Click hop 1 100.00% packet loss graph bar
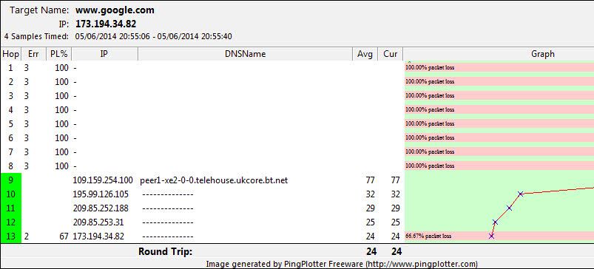This screenshot has height=269, width=594. pos(499,67)
